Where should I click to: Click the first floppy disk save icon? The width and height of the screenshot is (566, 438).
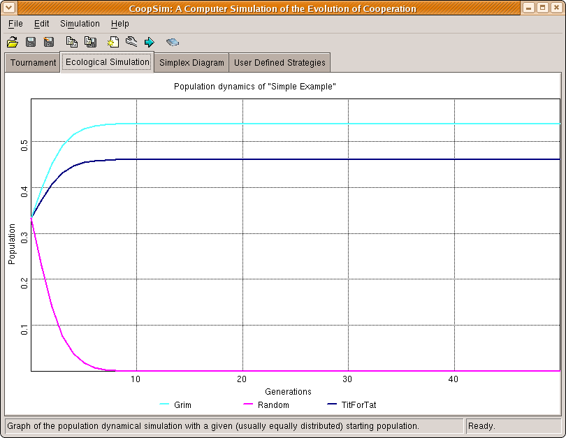[31, 43]
